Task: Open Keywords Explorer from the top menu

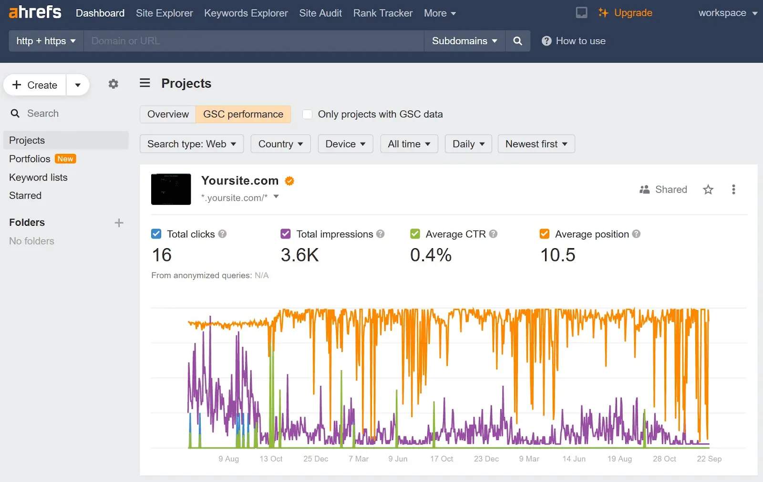Action: click(x=246, y=13)
